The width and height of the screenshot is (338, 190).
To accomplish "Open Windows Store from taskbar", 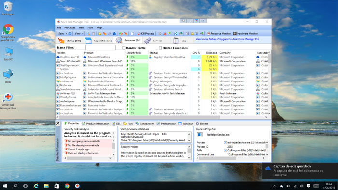I will [56, 186].
